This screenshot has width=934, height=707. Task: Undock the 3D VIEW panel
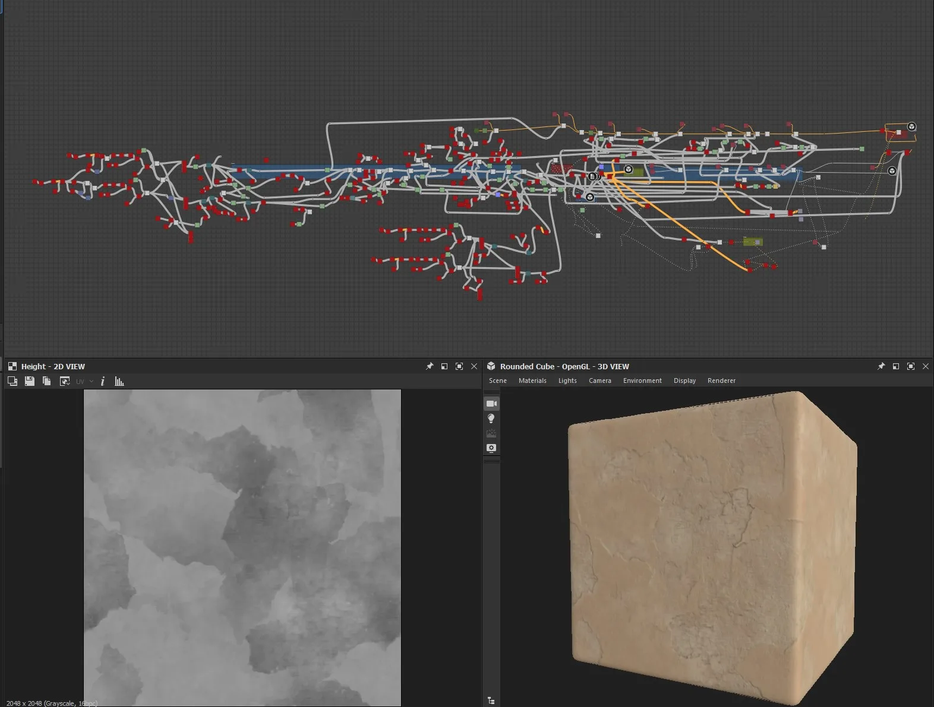(896, 366)
